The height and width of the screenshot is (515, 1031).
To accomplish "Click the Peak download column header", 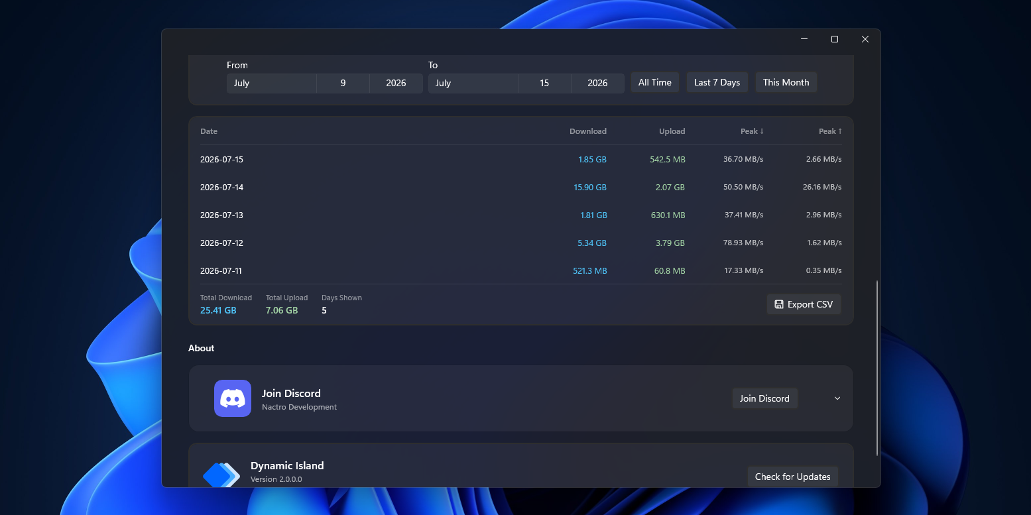I will click(752, 131).
